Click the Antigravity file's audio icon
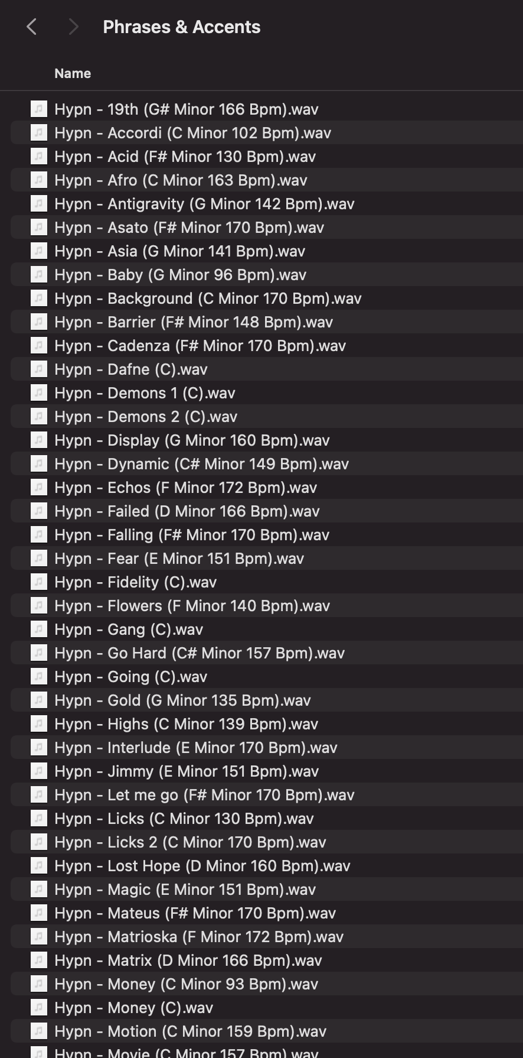Image resolution: width=523 pixels, height=1058 pixels. click(x=39, y=204)
